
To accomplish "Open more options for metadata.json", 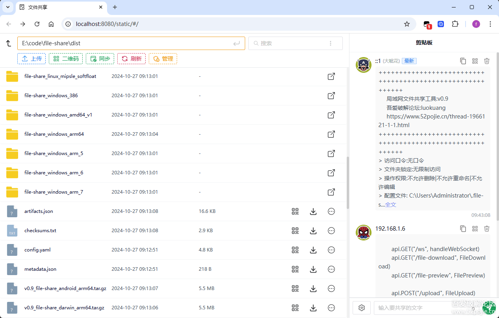I will tap(331, 269).
